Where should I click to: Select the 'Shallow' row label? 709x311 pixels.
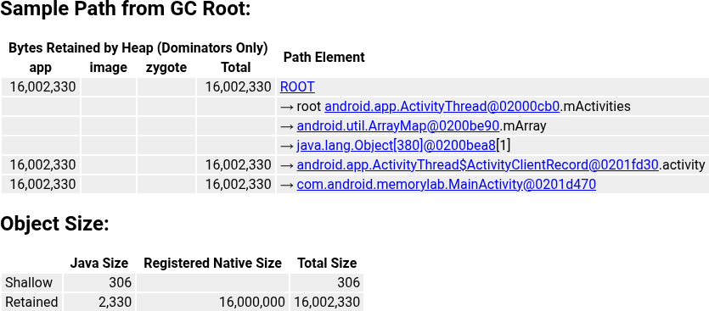click(x=29, y=282)
